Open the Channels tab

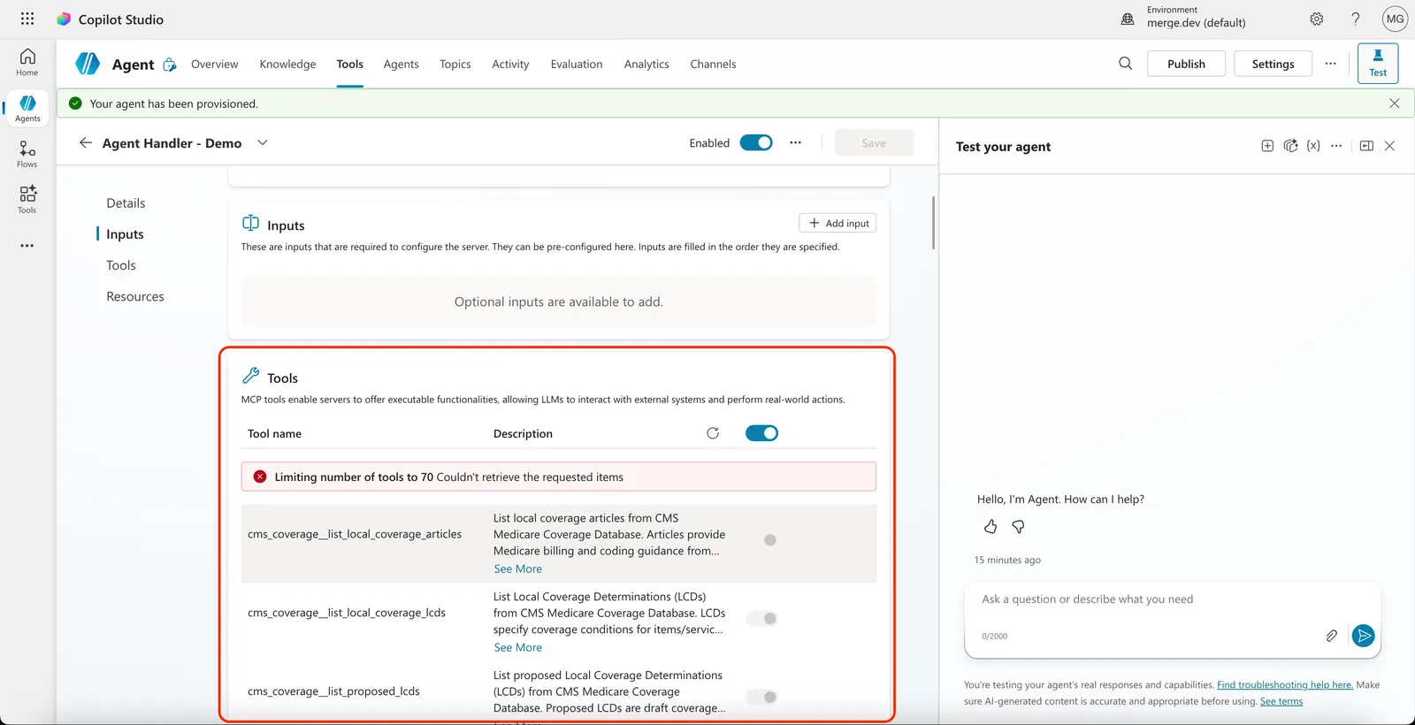(x=713, y=64)
